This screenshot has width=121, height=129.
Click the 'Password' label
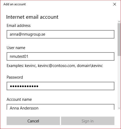pyautogui.click(x=15, y=77)
